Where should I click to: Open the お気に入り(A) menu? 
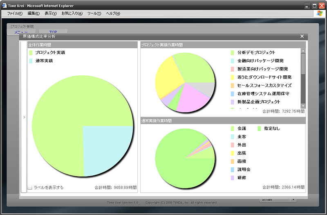(x=72, y=14)
